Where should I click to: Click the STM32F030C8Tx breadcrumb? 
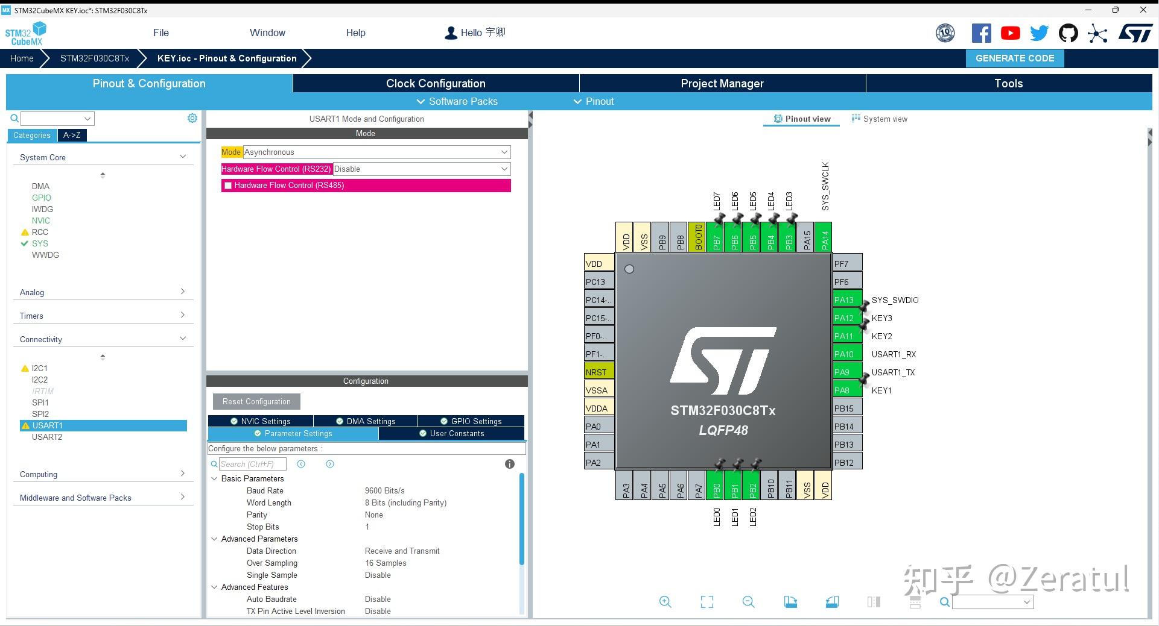point(95,58)
